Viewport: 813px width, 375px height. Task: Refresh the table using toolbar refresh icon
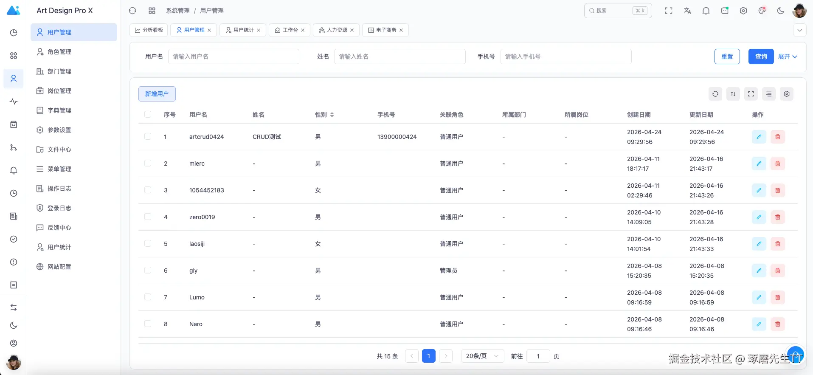[715, 94]
